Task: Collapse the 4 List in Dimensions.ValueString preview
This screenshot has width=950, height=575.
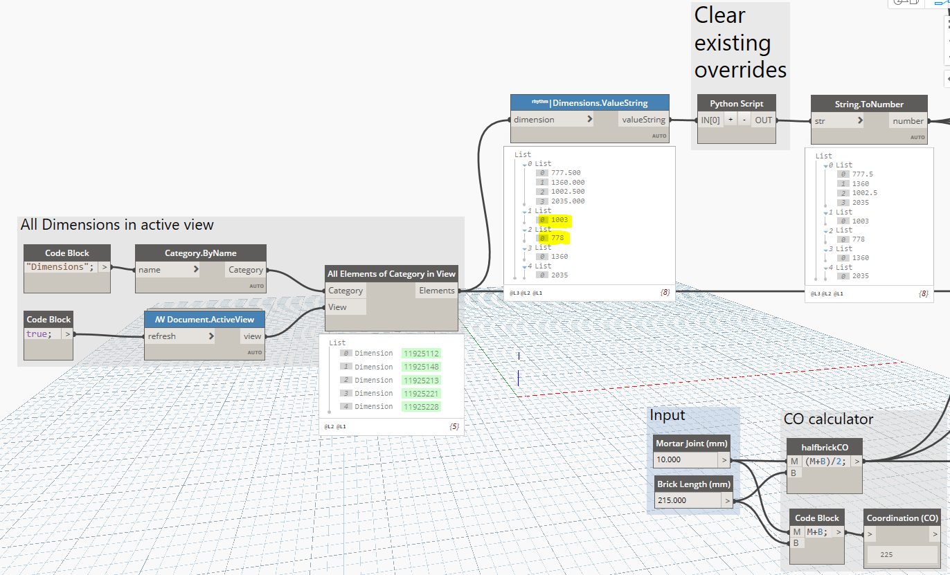Action: (524, 266)
